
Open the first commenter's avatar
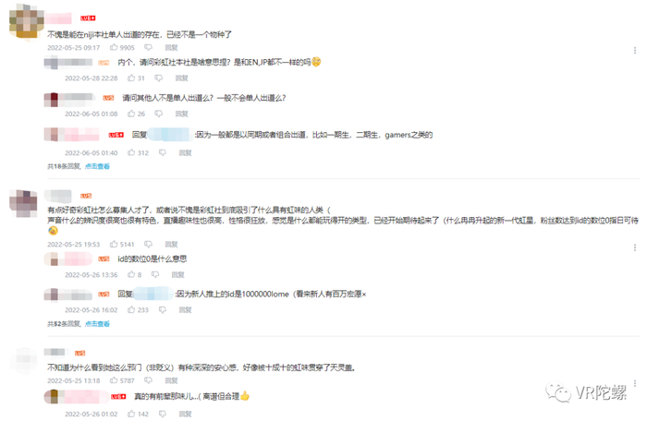[x=27, y=21]
